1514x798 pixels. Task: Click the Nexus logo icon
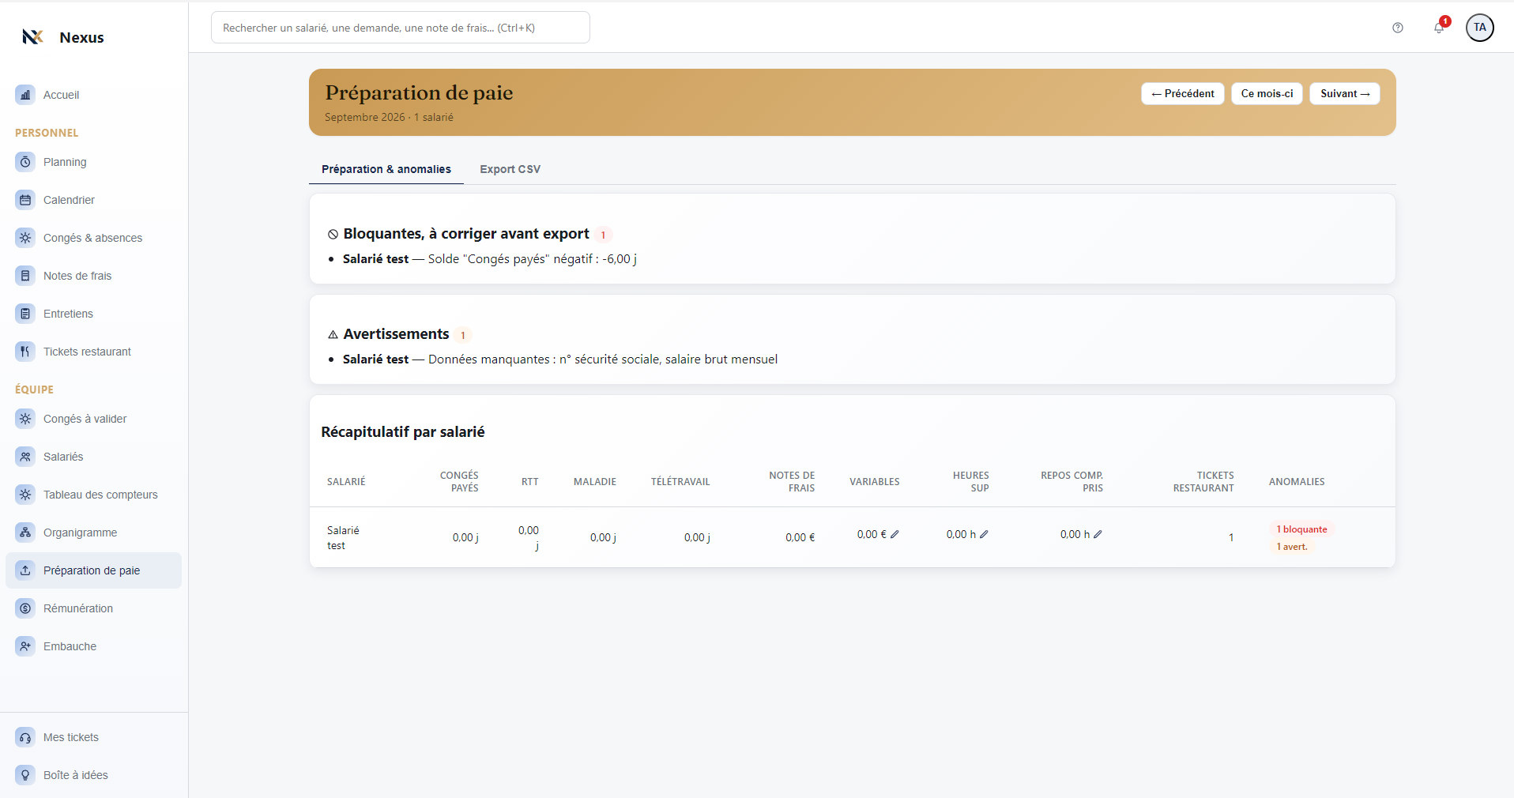pyautogui.click(x=32, y=37)
